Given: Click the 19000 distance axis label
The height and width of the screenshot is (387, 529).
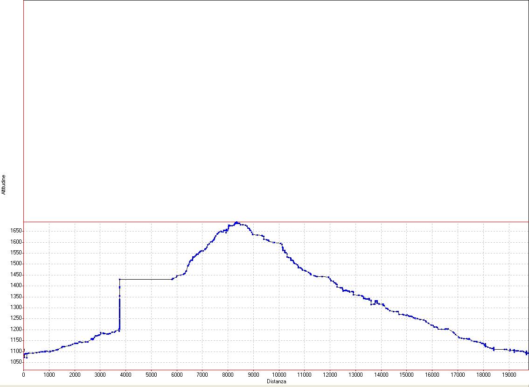Looking at the screenshot, I should point(509,374).
